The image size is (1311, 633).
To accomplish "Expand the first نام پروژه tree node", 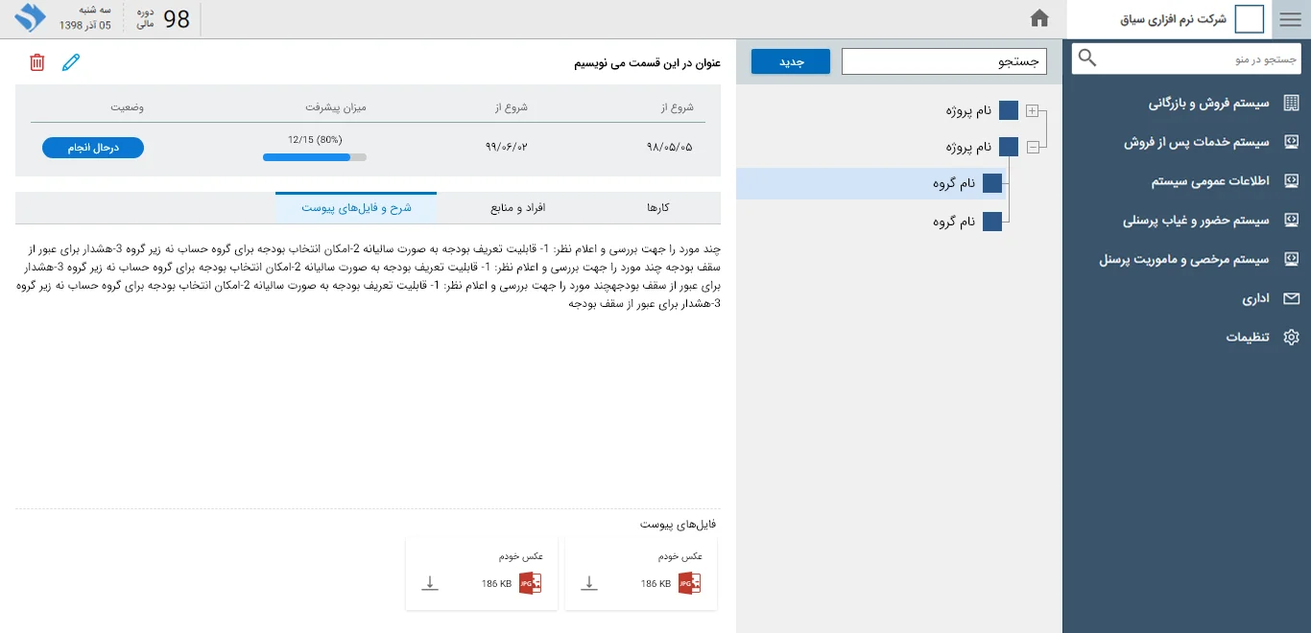I will click(1033, 111).
